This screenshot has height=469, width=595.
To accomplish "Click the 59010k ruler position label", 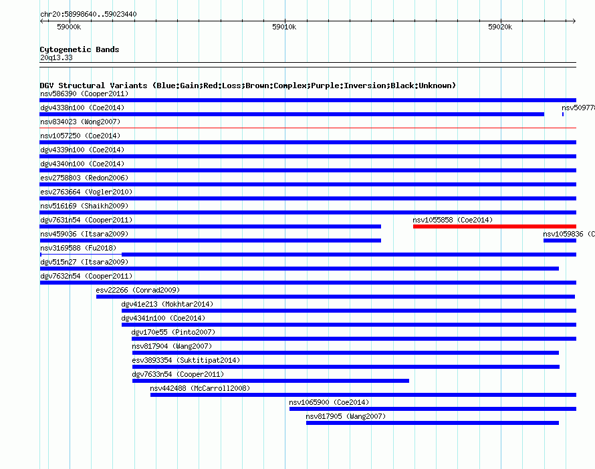I will click(x=284, y=27).
